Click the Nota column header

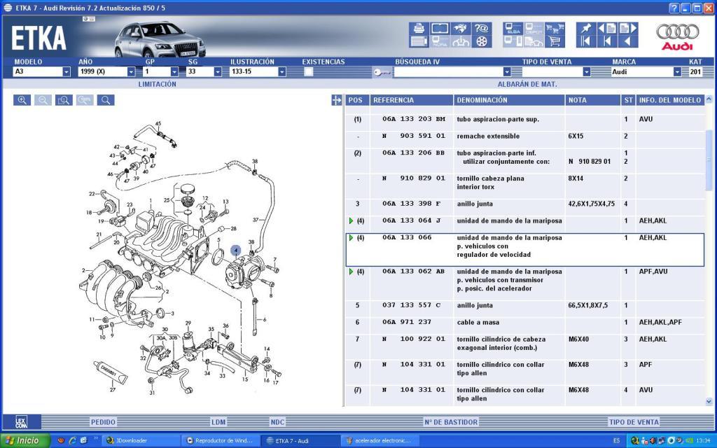point(592,100)
